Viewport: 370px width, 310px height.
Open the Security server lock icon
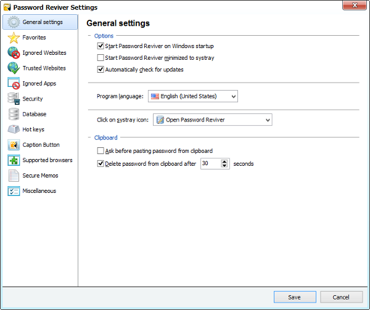[14, 99]
